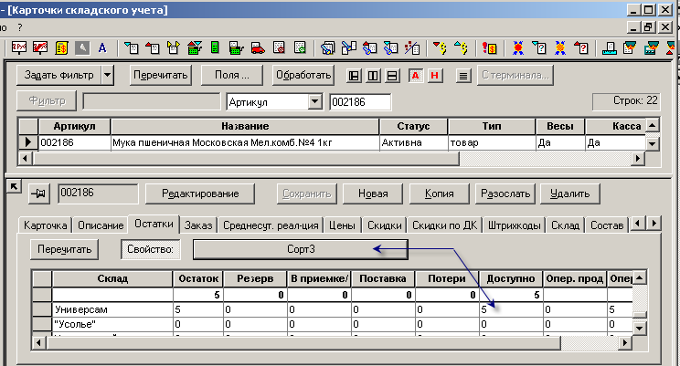680x366 pixels.
Task: Click the Новая button
Action: coord(373,193)
